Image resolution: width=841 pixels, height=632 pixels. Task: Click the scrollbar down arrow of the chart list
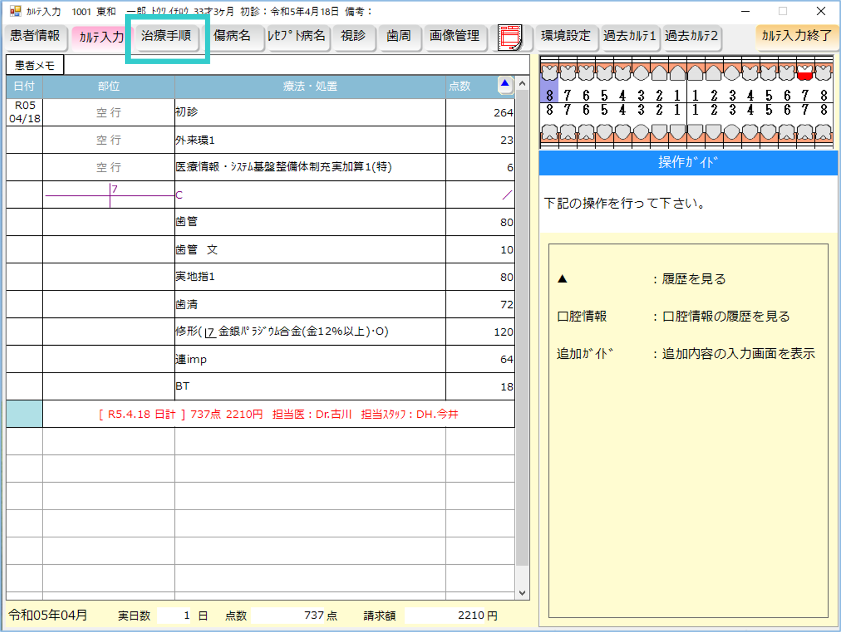tap(522, 593)
